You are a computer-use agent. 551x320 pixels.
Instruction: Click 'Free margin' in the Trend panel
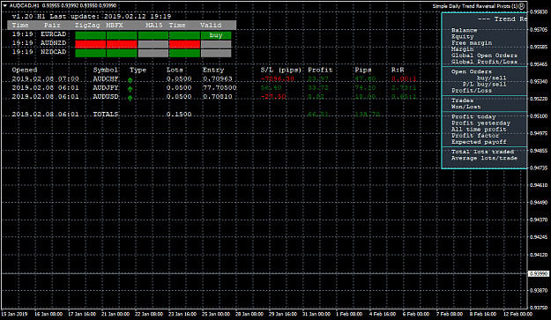[472, 43]
